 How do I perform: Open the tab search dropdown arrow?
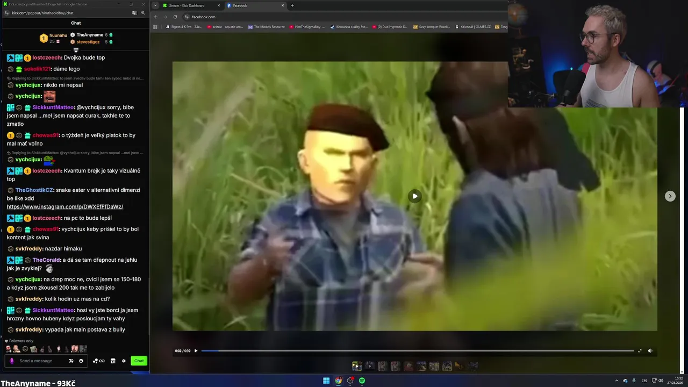pyautogui.click(x=155, y=5)
